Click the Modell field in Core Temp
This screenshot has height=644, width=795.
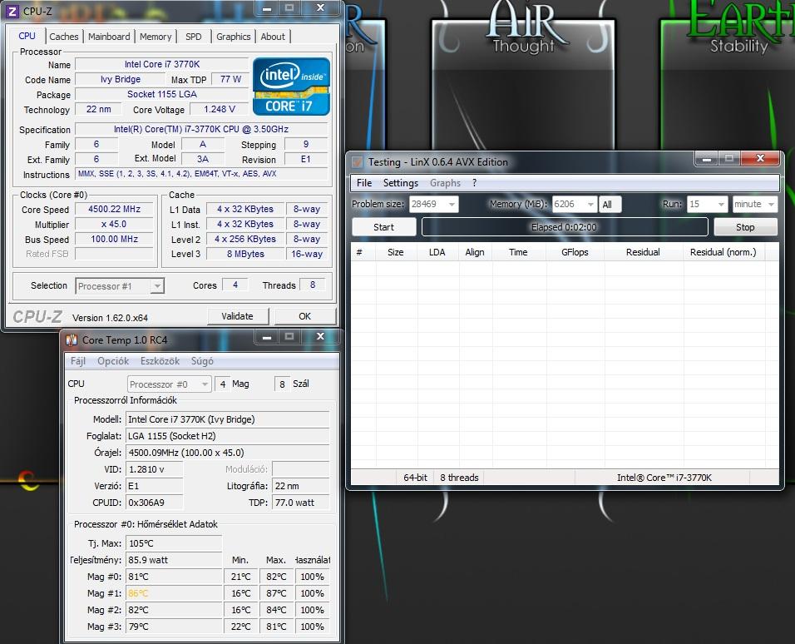coord(228,419)
